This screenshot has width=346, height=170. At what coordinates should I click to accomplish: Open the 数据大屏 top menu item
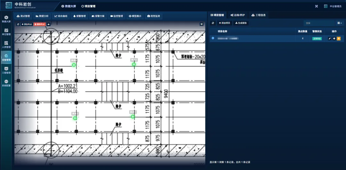[69, 6]
